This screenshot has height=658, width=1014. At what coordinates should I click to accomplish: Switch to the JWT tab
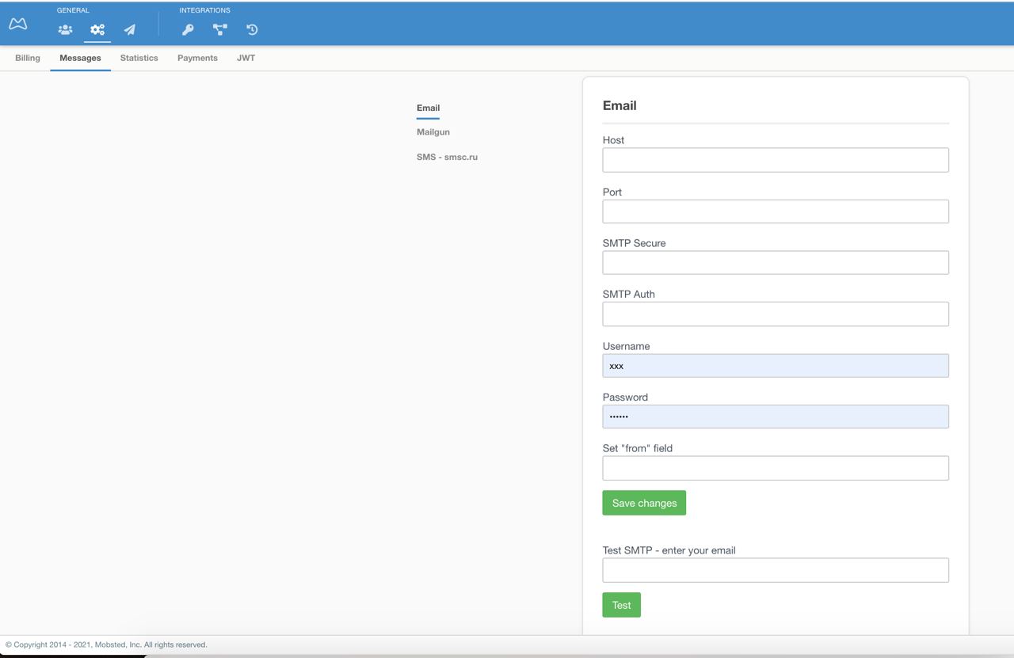[x=246, y=58]
